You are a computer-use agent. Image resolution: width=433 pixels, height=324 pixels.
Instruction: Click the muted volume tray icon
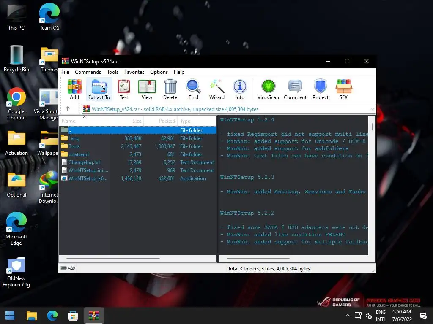pos(368,316)
